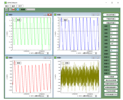The height and width of the screenshot is (100, 123).
Task: Click the first gray square toolbar icon
Action: 6,9
